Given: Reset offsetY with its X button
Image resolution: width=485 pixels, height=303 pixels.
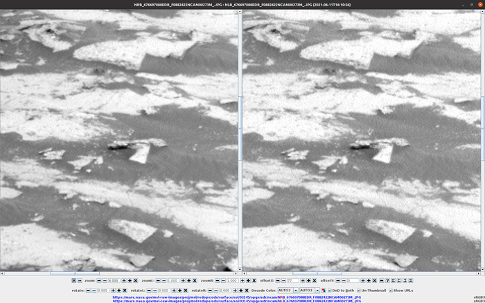Looking at the screenshot, I should 375,281.
